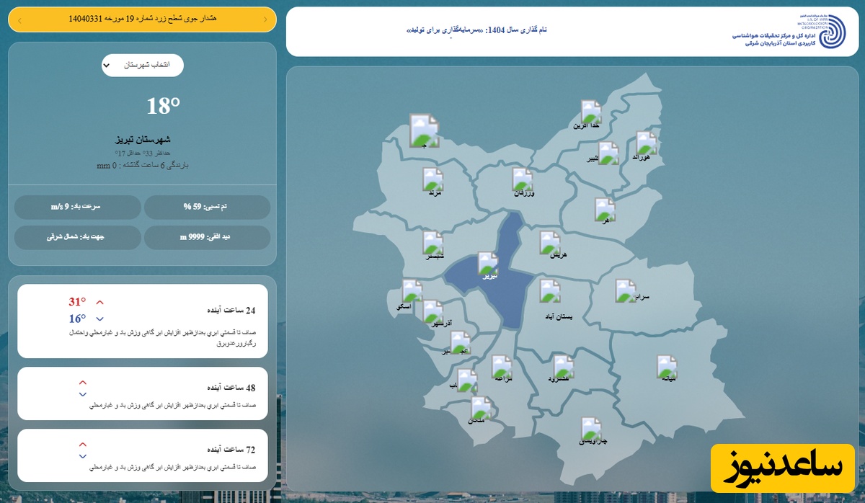The image size is (865, 503).
Task: Choose the Bostanabad weather icon on the map
Action: click(551, 291)
